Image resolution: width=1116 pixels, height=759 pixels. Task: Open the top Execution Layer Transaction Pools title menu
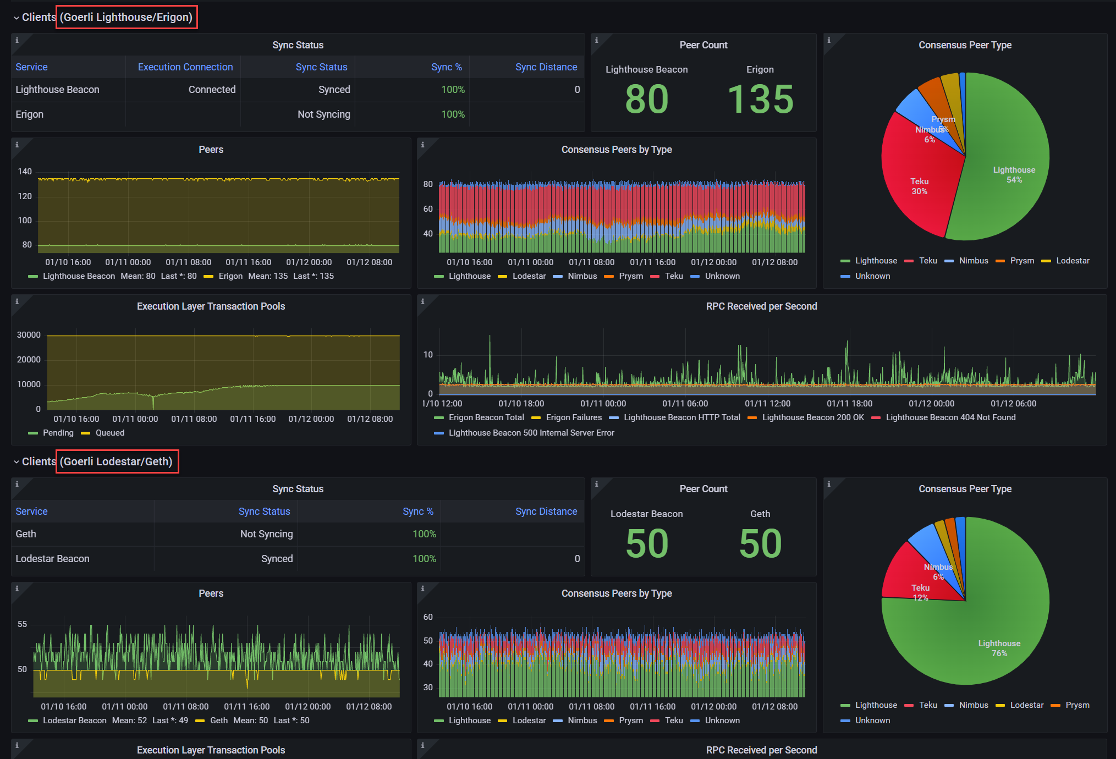[x=211, y=306]
